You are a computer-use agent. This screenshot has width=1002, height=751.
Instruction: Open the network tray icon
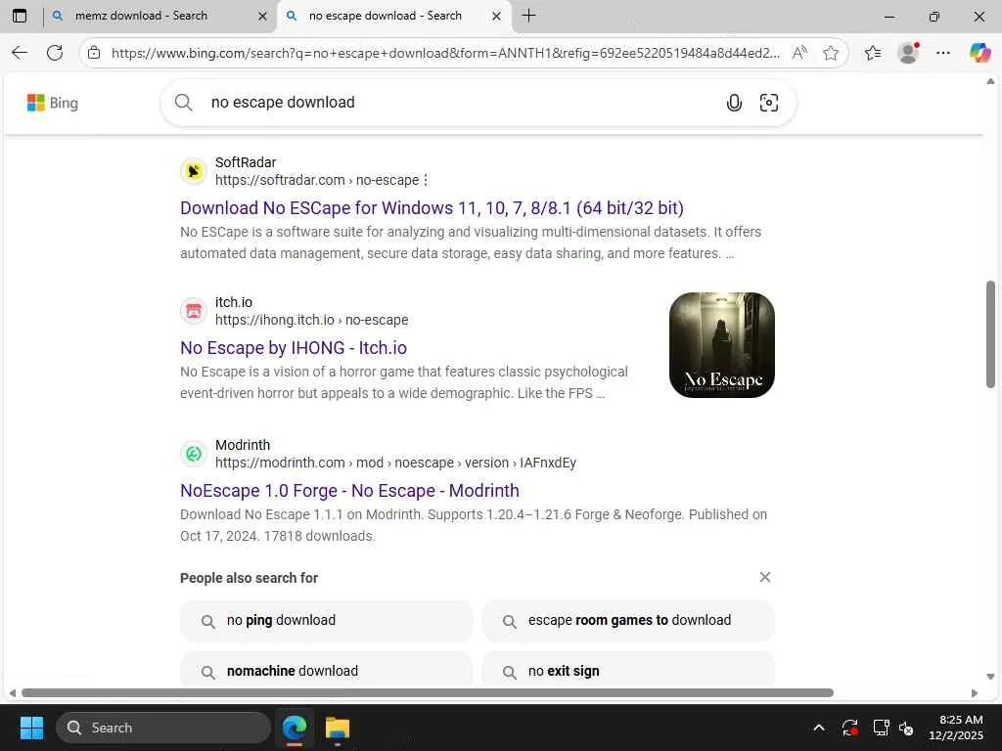(882, 728)
